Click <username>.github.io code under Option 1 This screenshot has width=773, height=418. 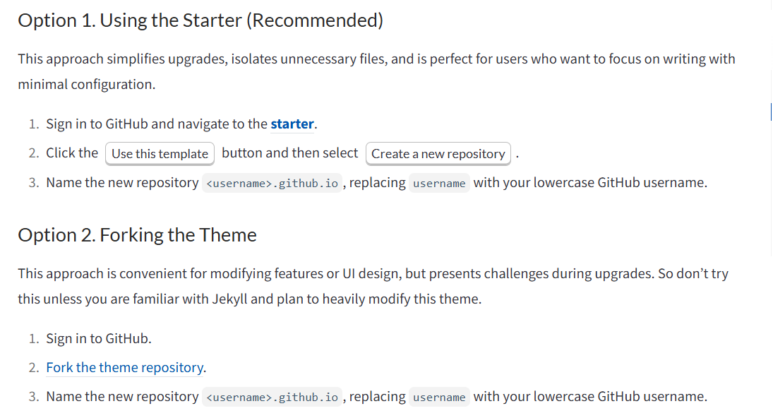tap(272, 183)
